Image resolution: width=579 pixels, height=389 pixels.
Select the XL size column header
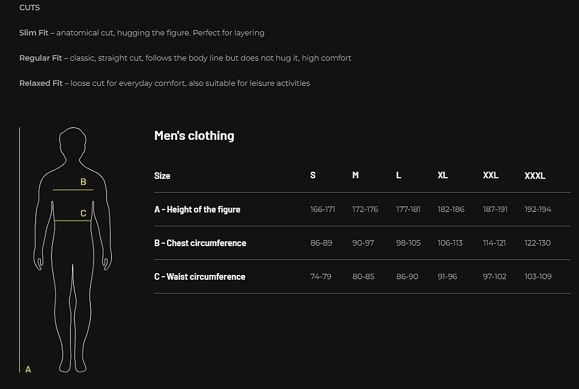coord(443,175)
